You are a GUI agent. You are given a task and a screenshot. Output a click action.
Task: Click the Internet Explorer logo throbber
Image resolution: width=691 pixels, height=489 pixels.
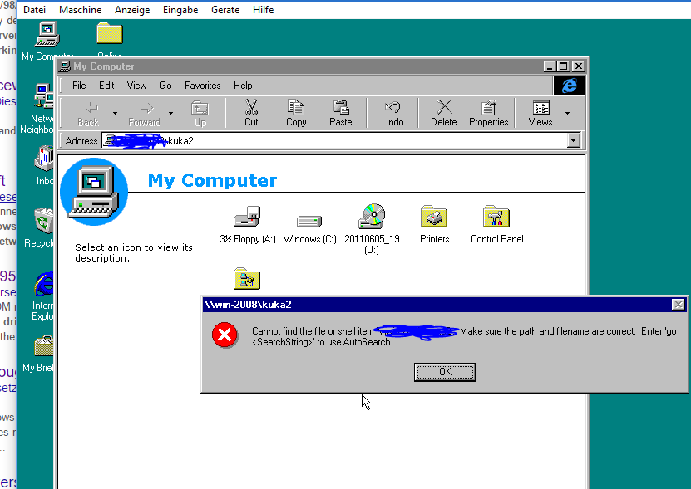point(570,86)
